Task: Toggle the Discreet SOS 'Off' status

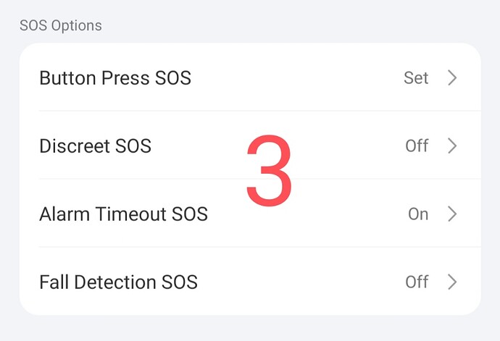Action: pyautogui.click(x=417, y=146)
